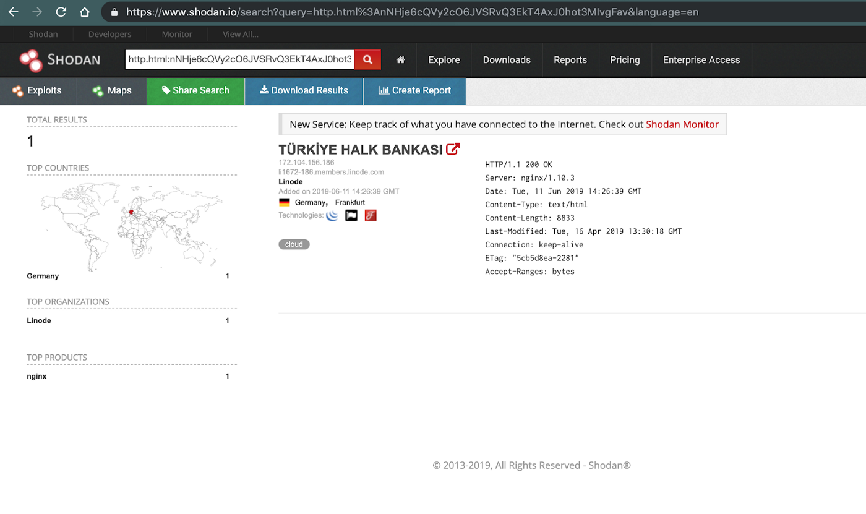This screenshot has width=866, height=514.
Task: Click the jQuery technology icon
Action: click(x=332, y=215)
